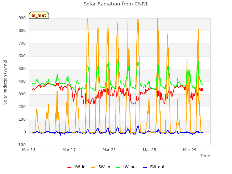
Task: Click the chart title Solar Radiation from CNR1
Action: tap(116, 4)
